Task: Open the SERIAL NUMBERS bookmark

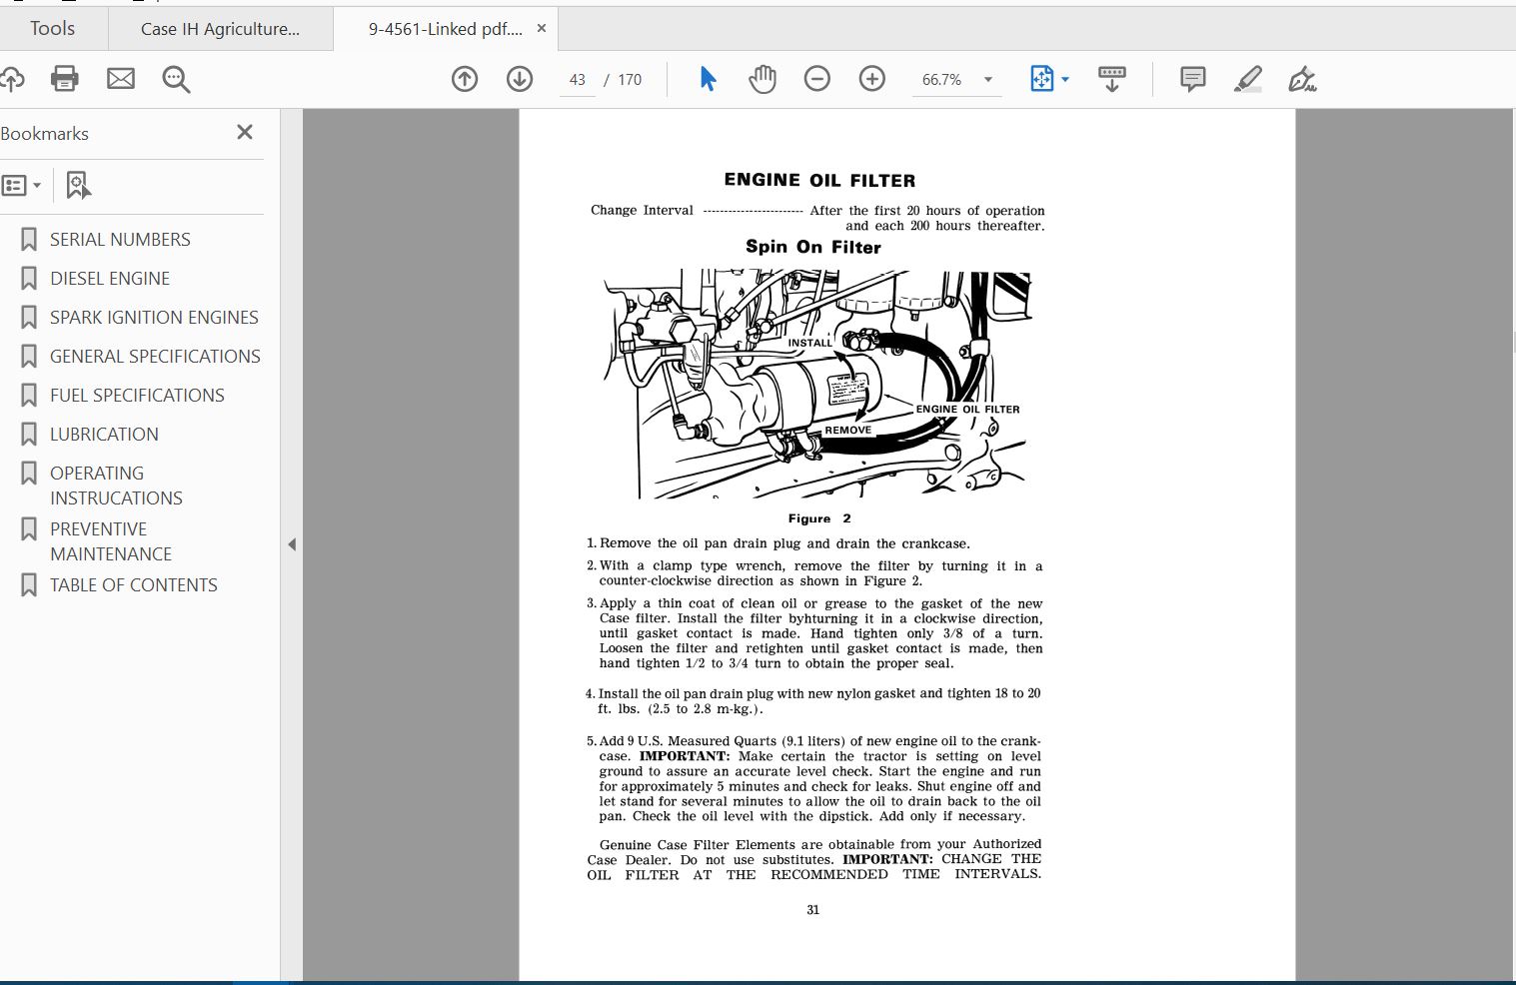Action: (120, 240)
